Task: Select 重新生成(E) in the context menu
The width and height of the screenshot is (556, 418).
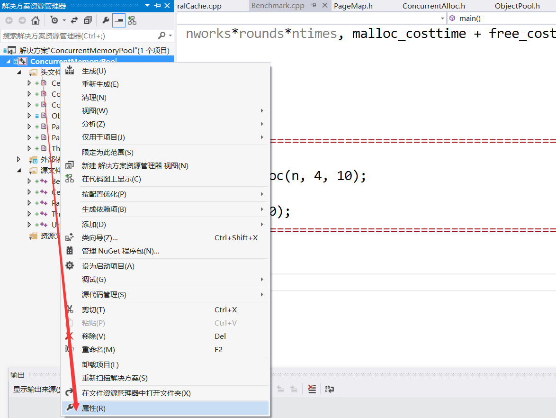Action: coord(165,84)
